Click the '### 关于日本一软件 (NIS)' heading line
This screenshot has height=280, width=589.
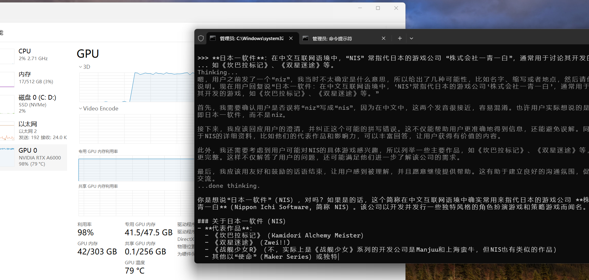click(242, 221)
